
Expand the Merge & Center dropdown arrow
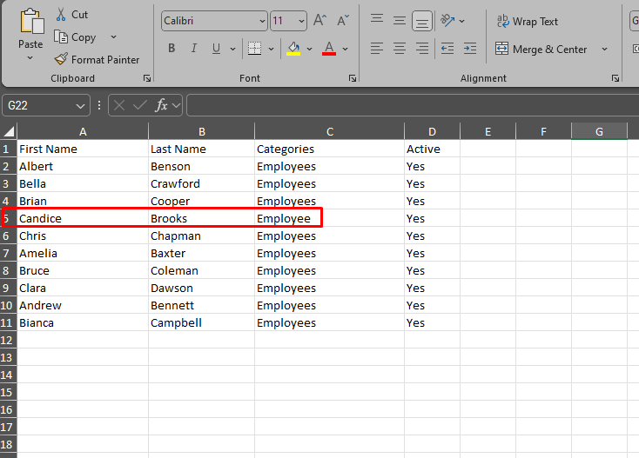[x=604, y=50]
